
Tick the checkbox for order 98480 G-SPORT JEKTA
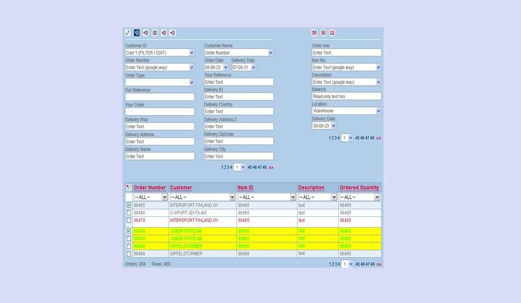[x=129, y=213]
